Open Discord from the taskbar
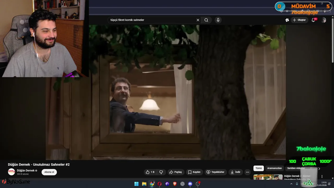 point(190,184)
